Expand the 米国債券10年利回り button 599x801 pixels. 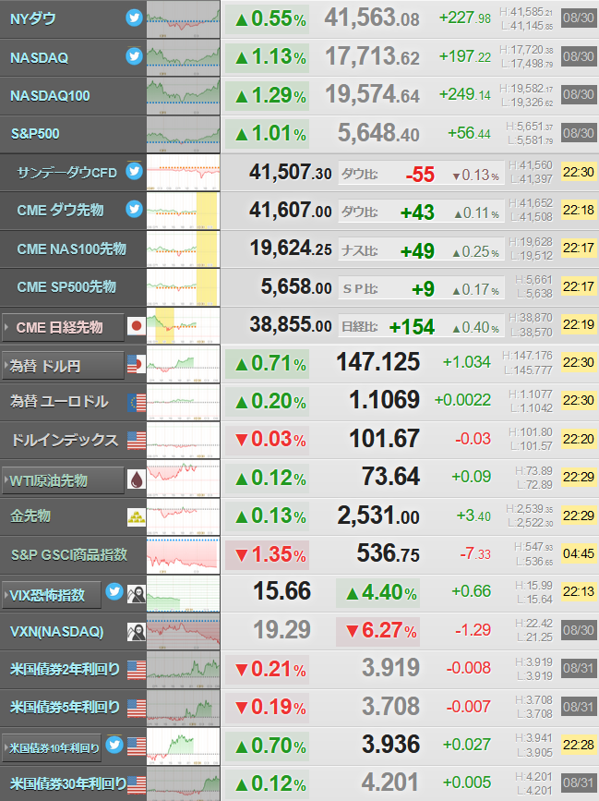(52, 747)
